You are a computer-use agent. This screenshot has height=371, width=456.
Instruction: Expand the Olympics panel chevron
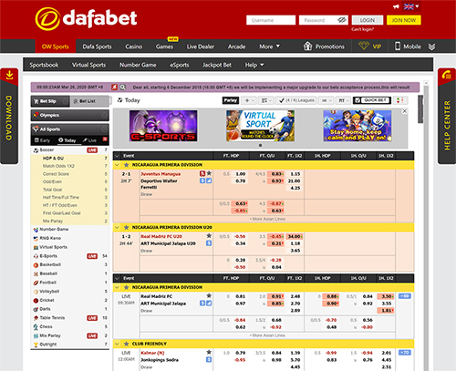click(x=104, y=115)
